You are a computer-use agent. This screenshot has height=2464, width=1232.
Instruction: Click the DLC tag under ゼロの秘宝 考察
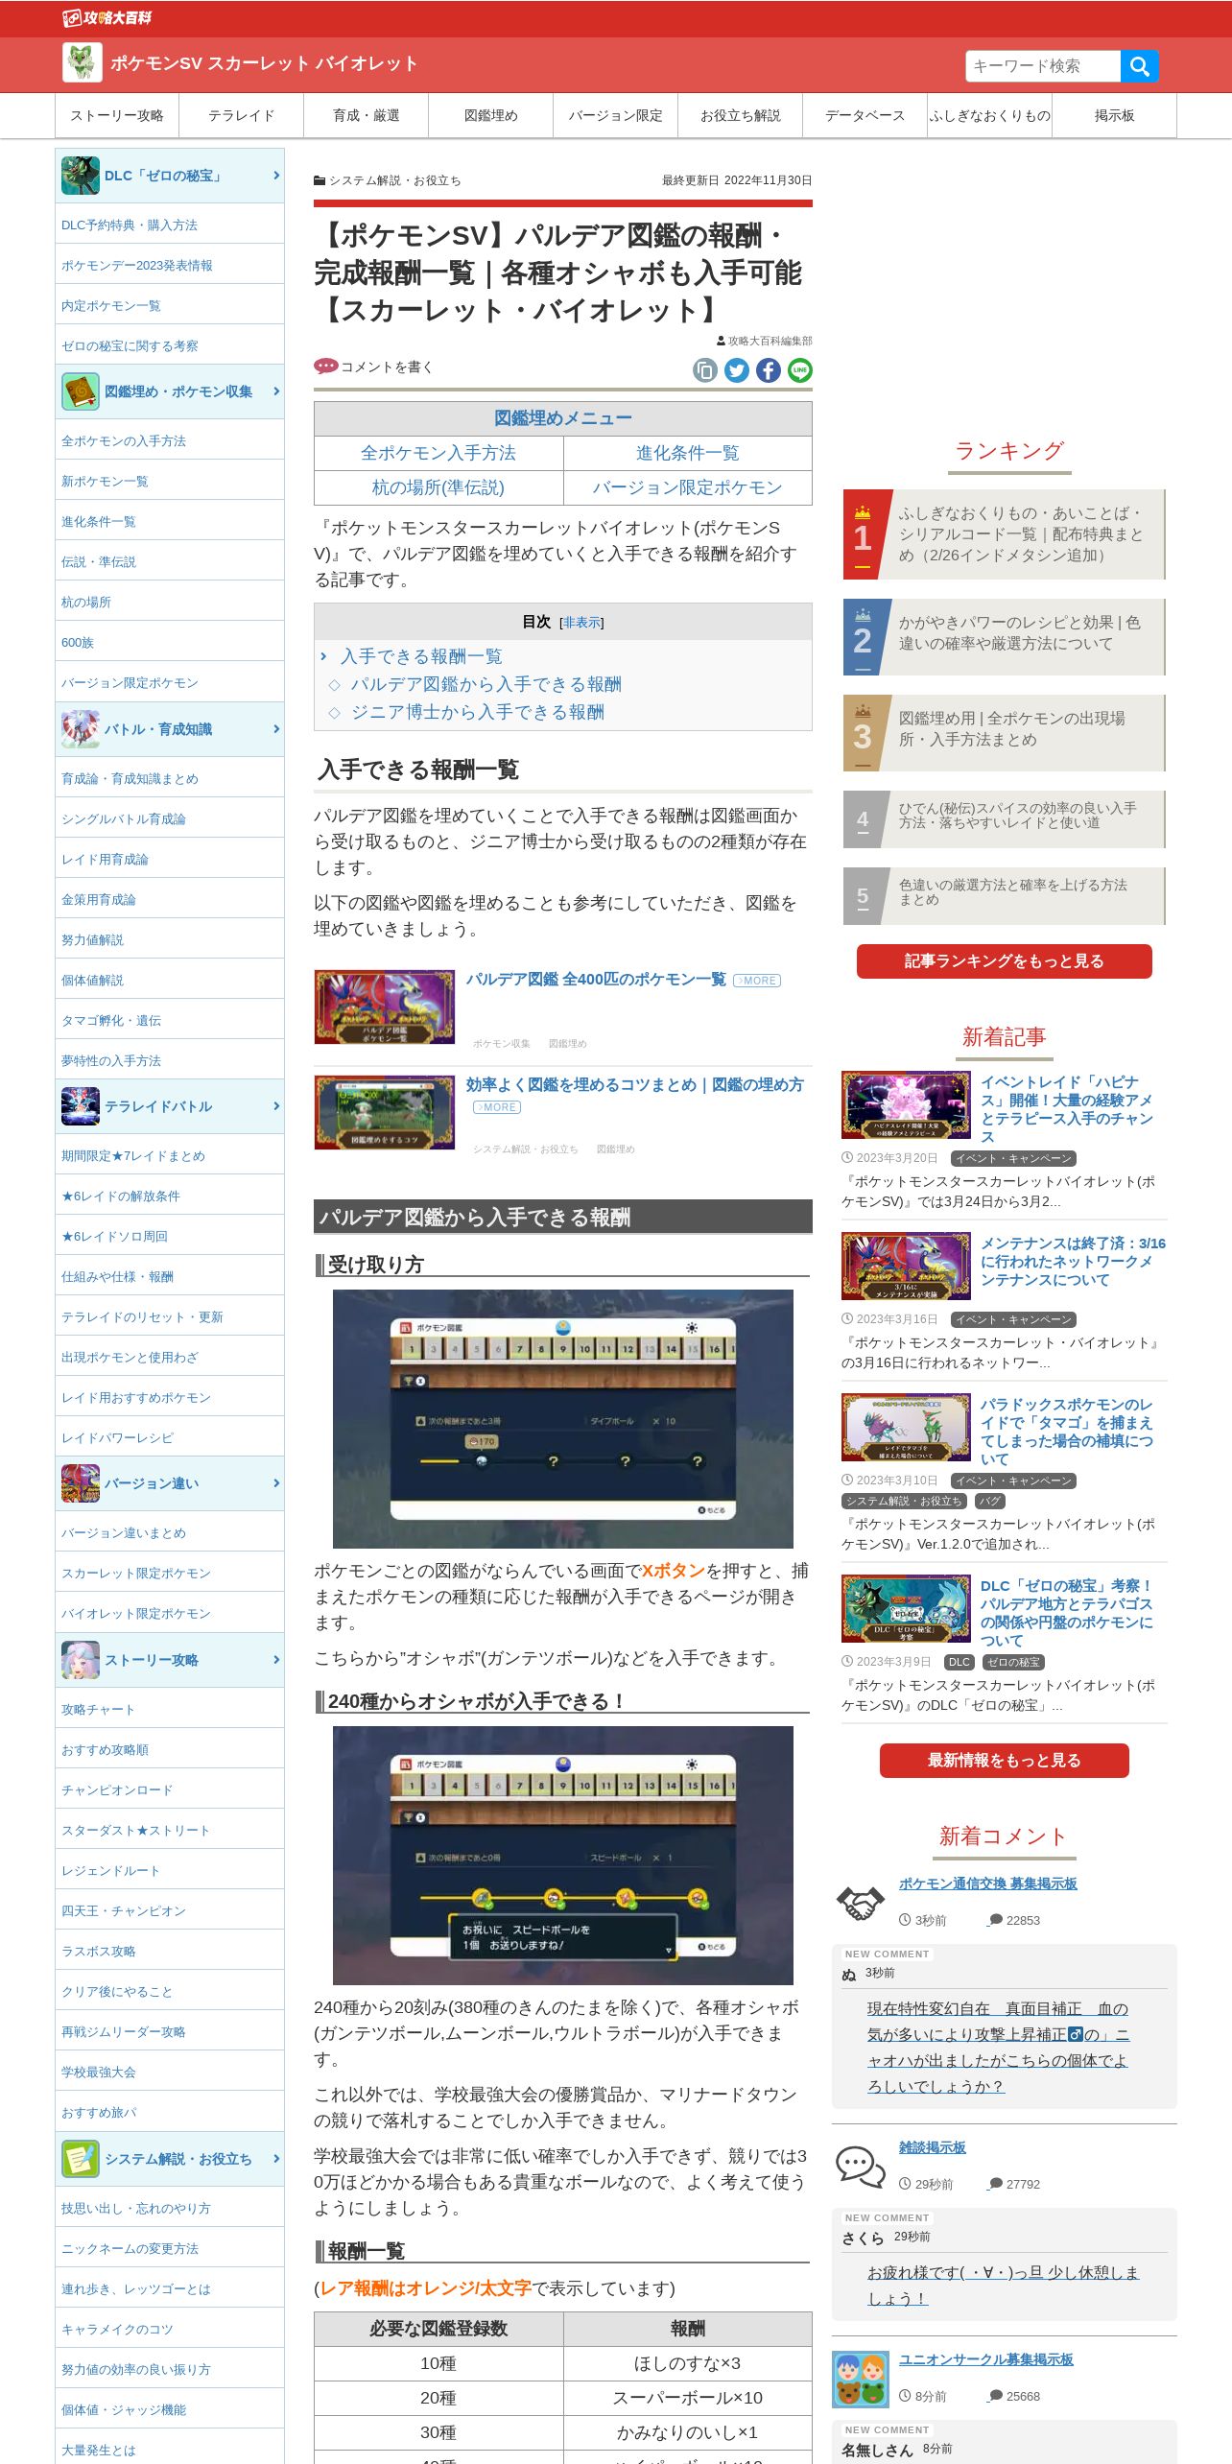click(960, 1662)
